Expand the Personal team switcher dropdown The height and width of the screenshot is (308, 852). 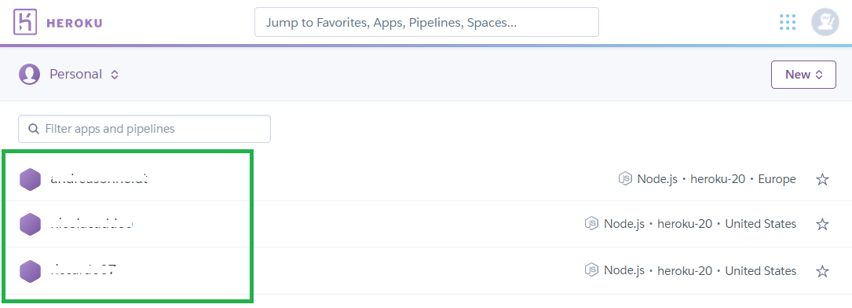click(84, 74)
